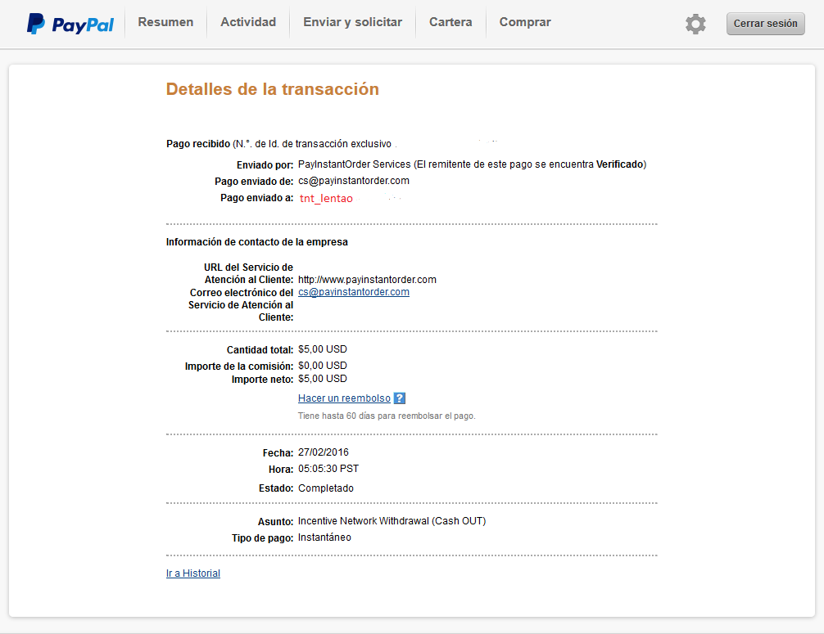Screen dimensions: 824x634
Task: Click the Detalles de la transacción heading
Action: (x=272, y=89)
